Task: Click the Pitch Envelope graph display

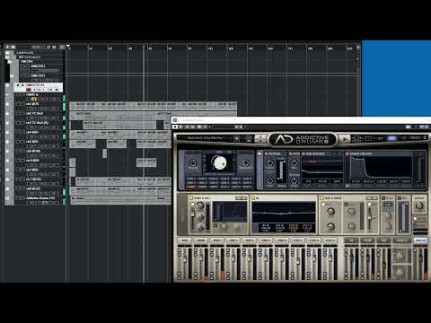Action: click(x=322, y=168)
